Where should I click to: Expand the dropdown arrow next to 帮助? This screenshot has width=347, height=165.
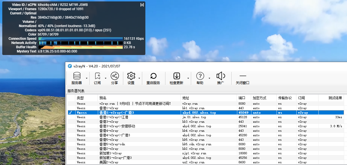tap(209, 78)
